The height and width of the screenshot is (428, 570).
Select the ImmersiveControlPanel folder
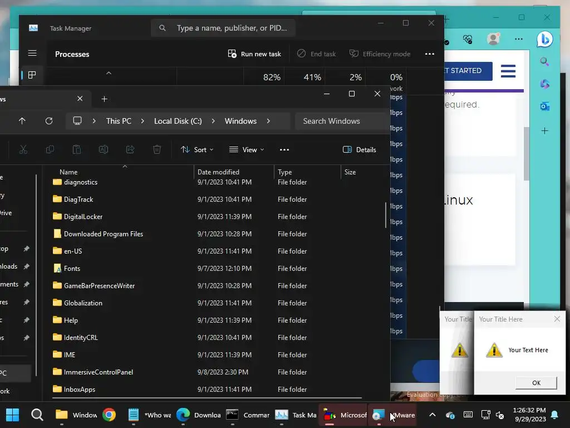[x=98, y=372]
